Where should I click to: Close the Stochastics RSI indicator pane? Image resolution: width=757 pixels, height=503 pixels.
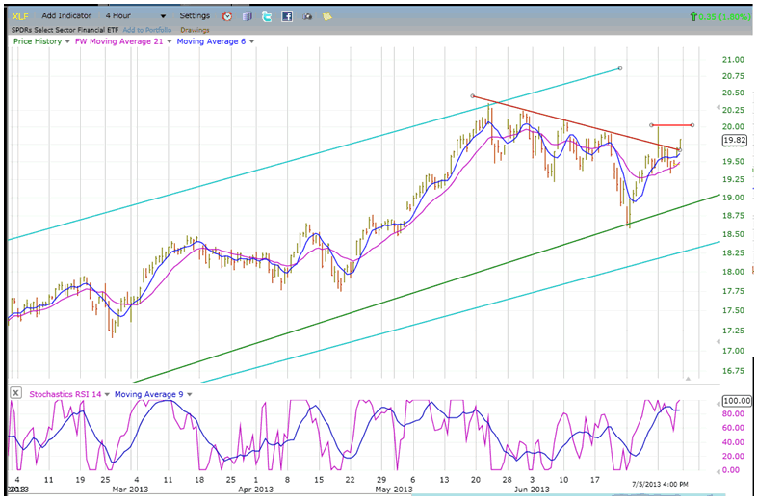15,393
